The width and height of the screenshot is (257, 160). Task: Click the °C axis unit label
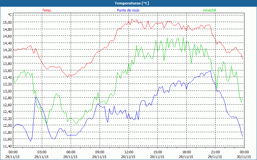point(10,15)
